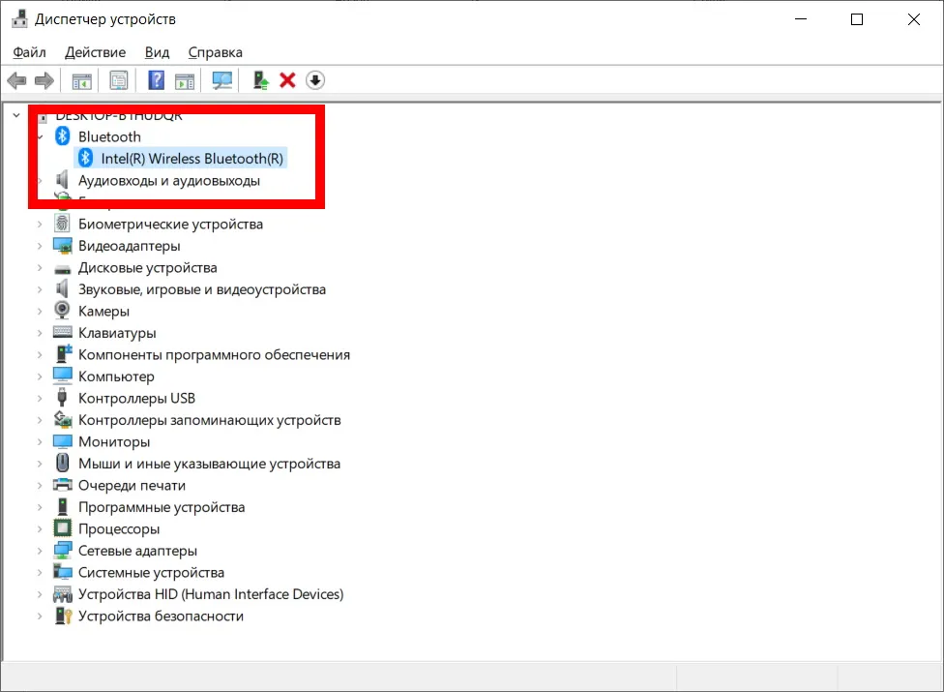Click the Update driver toolbar icon
Screen dimensions: 944x692
[x=260, y=80]
